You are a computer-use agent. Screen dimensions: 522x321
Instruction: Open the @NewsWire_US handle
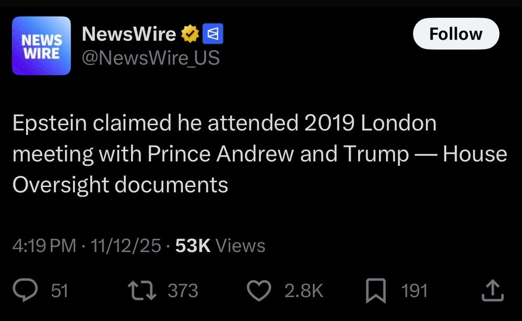(151, 57)
